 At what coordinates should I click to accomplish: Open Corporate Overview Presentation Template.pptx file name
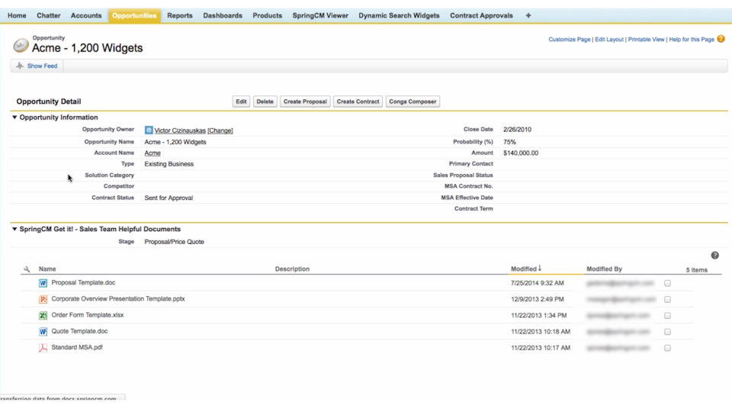point(118,299)
